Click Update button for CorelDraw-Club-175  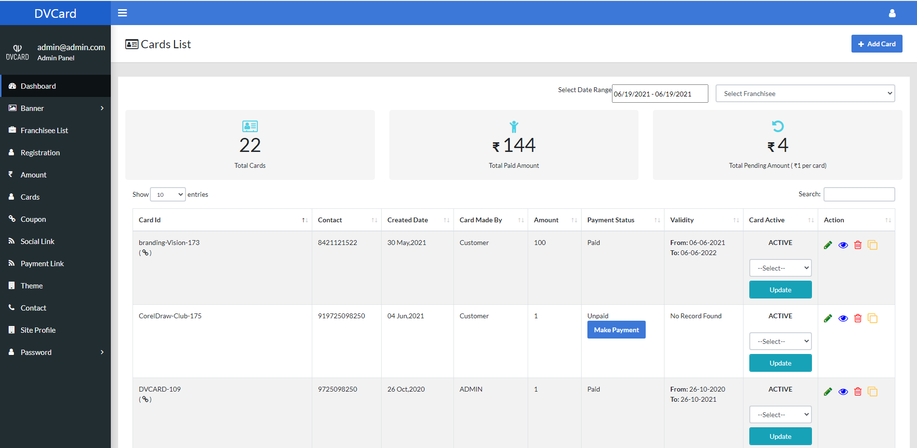pyautogui.click(x=780, y=363)
